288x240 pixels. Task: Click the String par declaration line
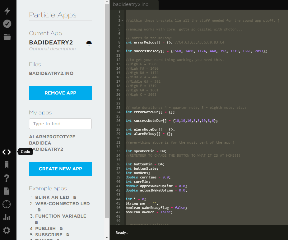pos(142,203)
